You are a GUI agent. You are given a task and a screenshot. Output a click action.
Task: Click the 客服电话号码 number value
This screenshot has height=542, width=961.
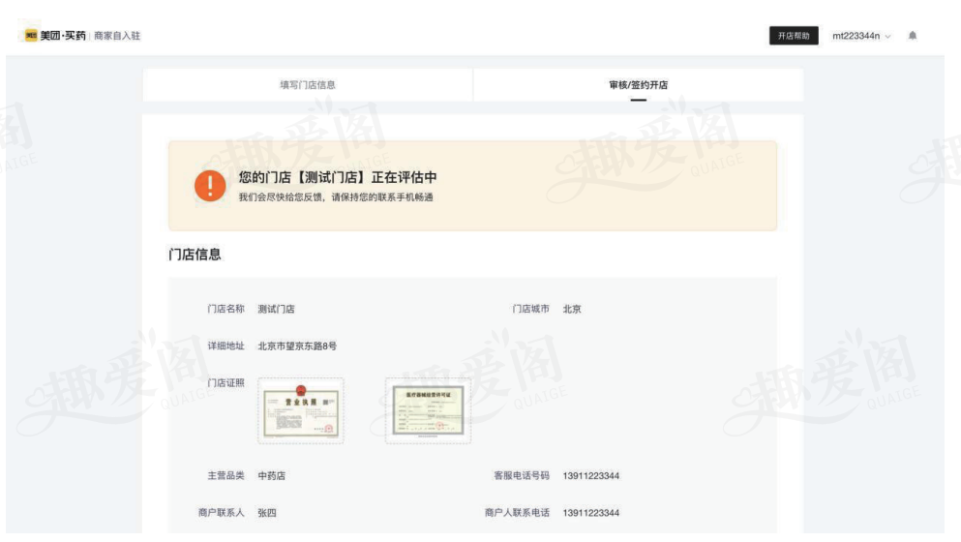coord(591,476)
